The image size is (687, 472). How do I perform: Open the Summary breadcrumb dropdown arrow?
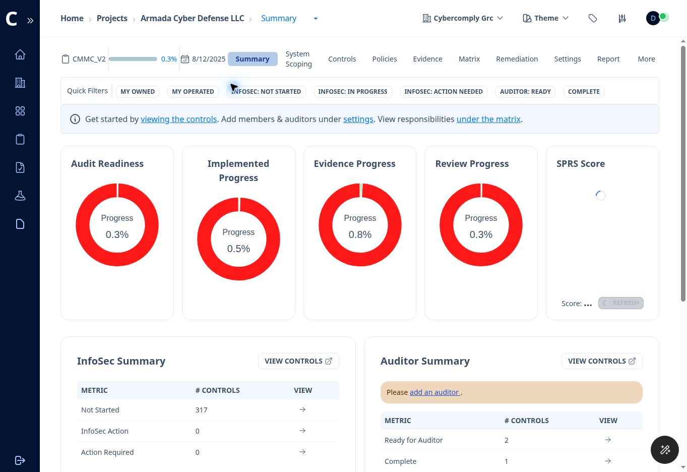click(316, 19)
